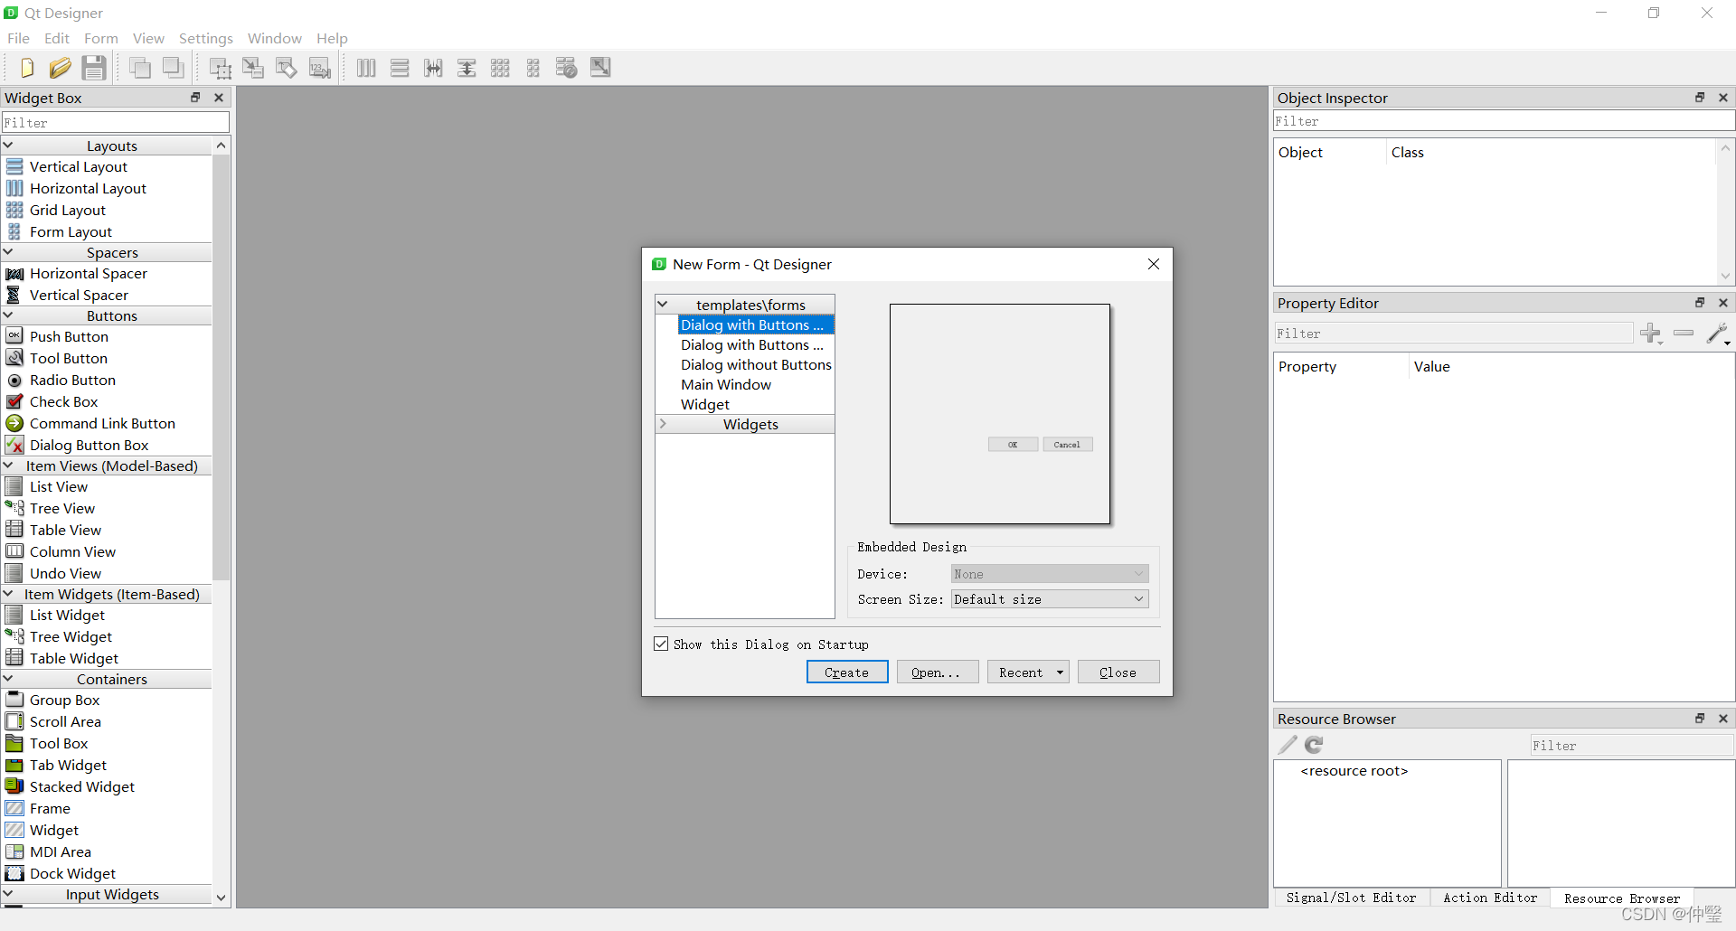The width and height of the screenshot is (1736, 931).
Task: Click Widget Box scrollbar down arrow
Action: point(222,898)
